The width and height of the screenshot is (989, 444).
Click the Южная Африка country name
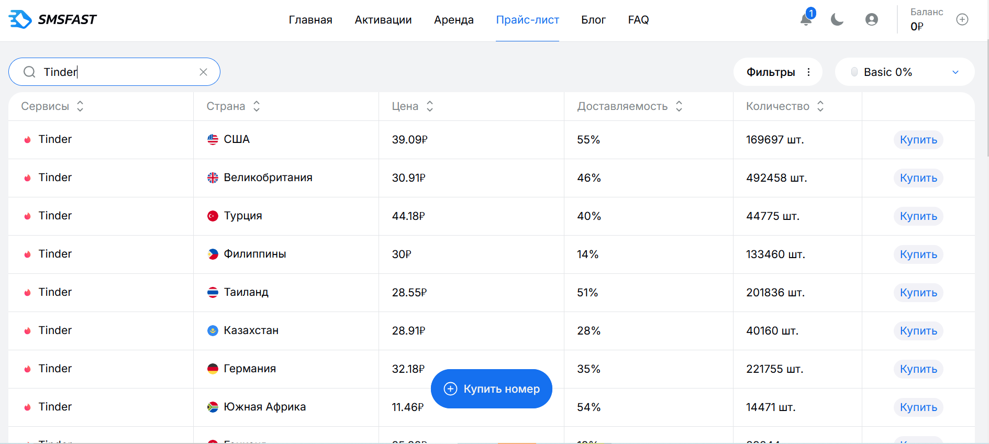265,407
